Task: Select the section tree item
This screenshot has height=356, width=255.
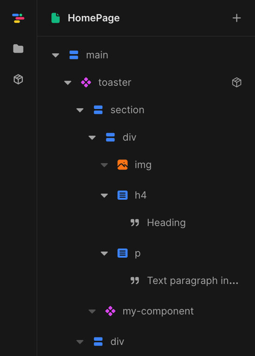Action: [127, 110]
